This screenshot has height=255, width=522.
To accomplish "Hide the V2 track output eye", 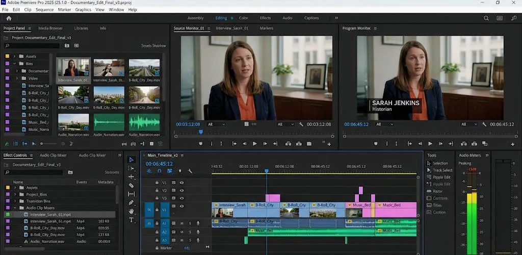I will 182,190.
